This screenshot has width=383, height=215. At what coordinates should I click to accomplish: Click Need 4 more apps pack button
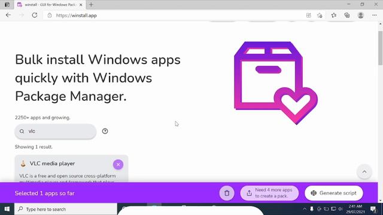[269, 193]
